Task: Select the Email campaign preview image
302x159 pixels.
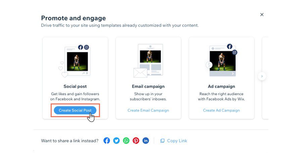Action: [x=150, y=57]
